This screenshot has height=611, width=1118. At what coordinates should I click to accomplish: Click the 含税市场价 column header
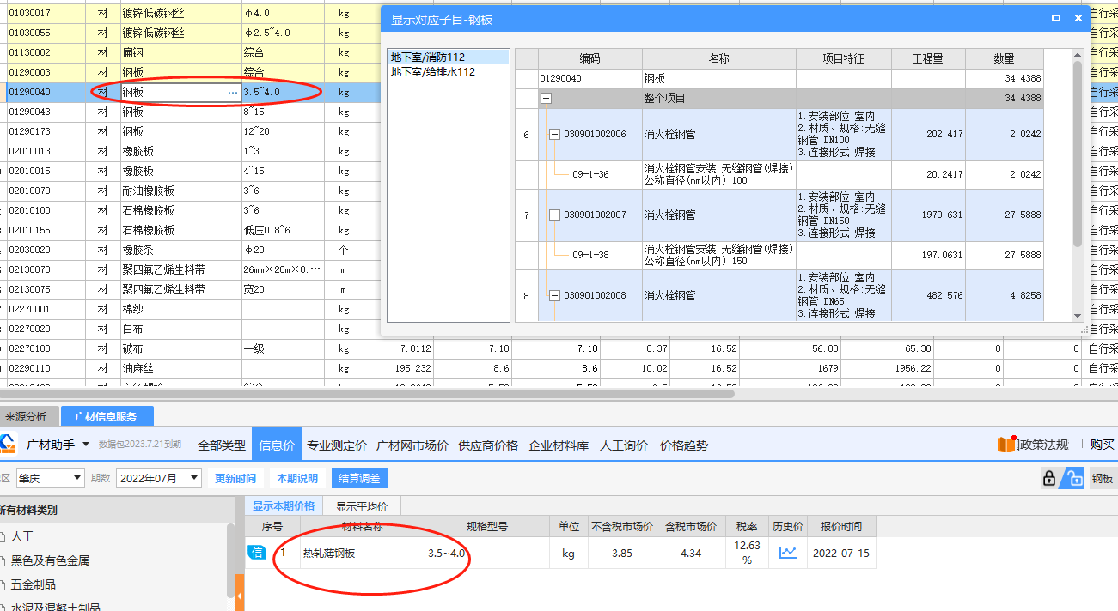pyautogui.click(x=691, y=526)
